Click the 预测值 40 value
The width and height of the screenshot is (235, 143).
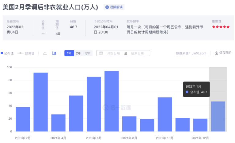[x=58, y=34]
